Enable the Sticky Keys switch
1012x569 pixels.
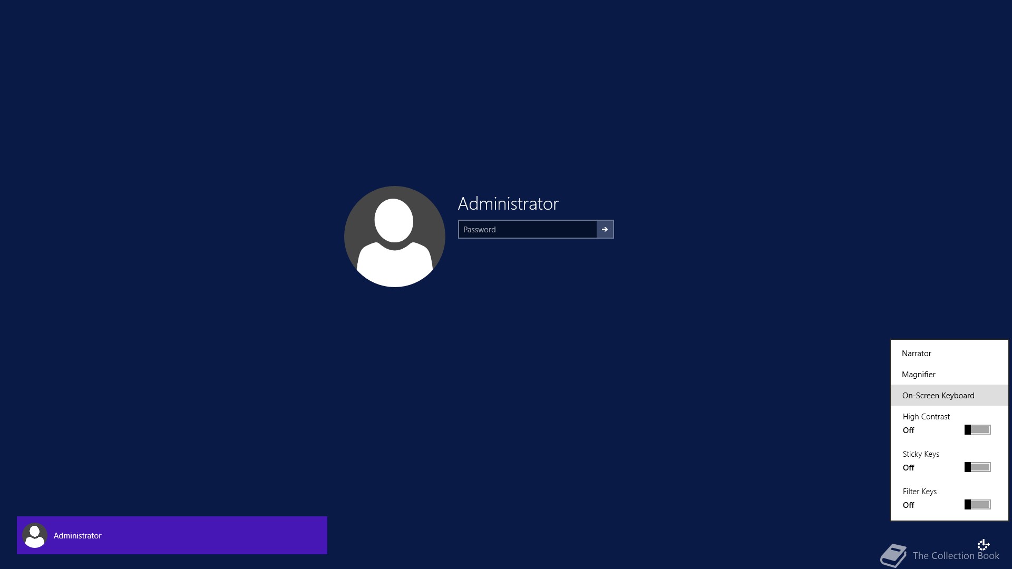[977, 467]
